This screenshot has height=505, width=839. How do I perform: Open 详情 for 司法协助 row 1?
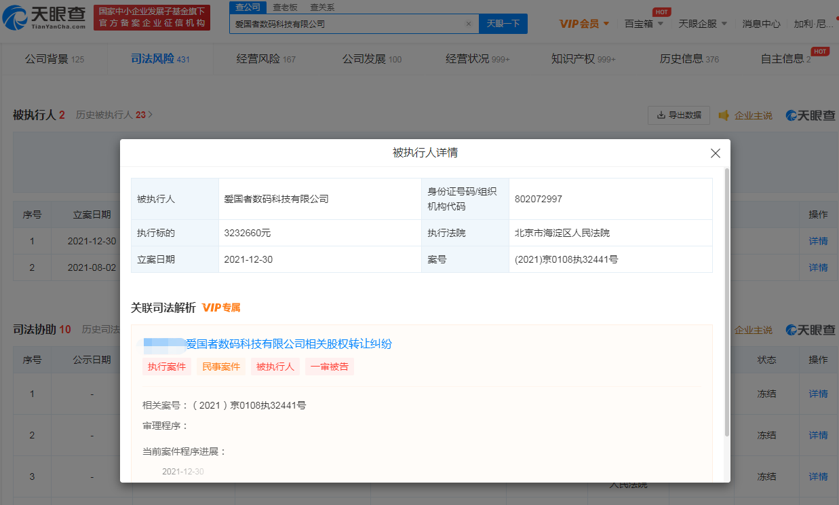[x=818, y=394]
